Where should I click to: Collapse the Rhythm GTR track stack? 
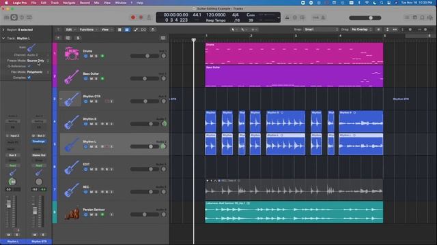61,99
